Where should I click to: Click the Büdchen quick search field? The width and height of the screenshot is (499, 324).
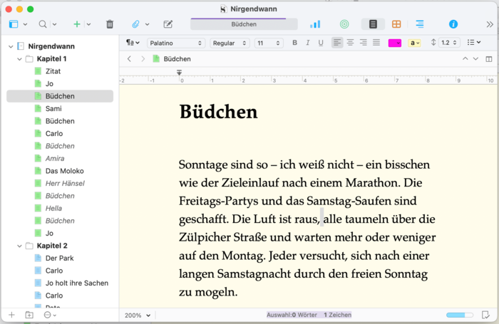pos(245,24)
